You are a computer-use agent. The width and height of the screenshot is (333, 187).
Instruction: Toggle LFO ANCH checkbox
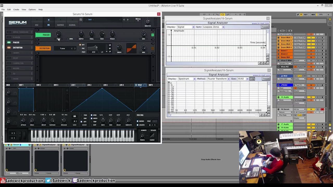coord(91,118)
